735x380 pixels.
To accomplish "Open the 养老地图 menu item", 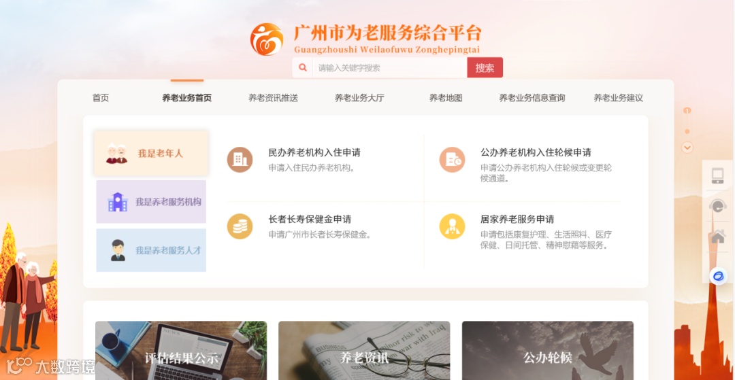I will (x=446, y=99).
